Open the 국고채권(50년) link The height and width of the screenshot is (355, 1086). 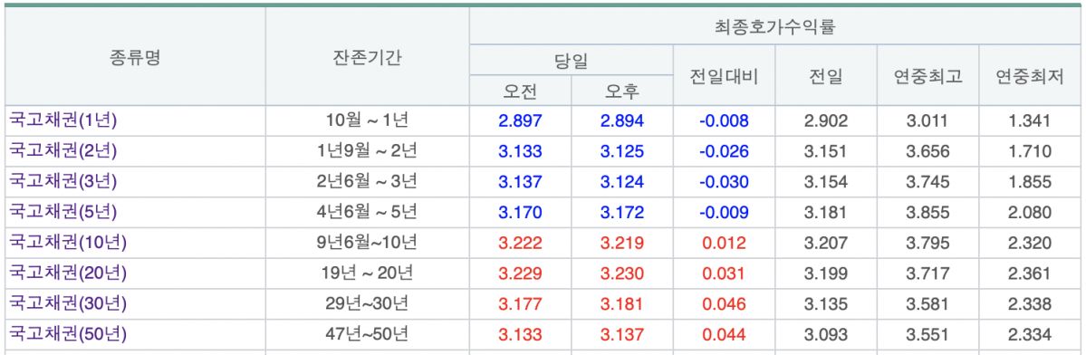(67, 333)
